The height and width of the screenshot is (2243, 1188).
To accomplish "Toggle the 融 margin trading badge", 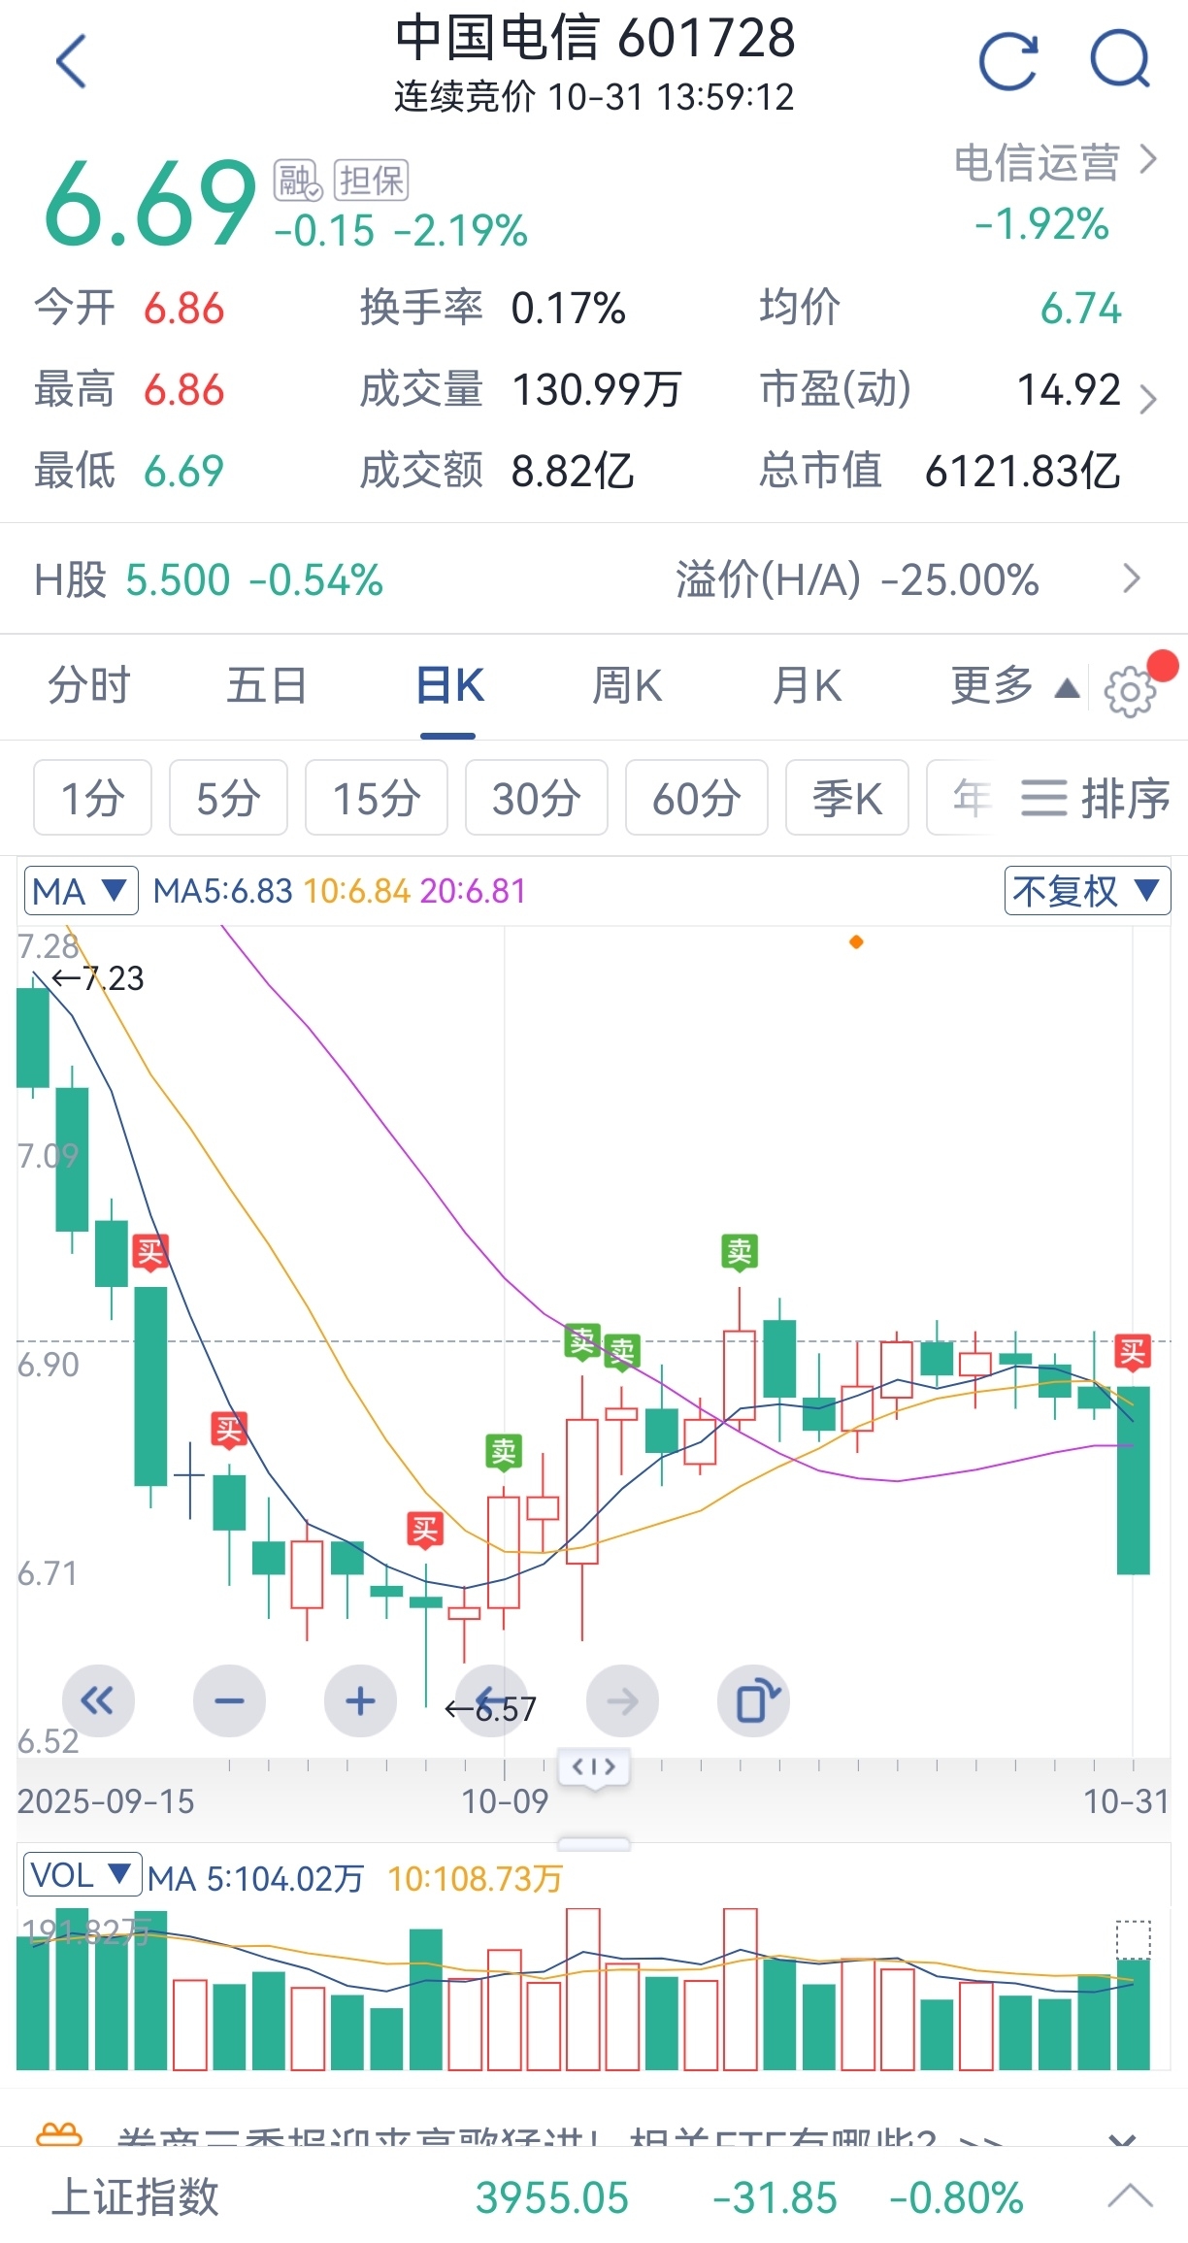I will click(x=297, y=181).
